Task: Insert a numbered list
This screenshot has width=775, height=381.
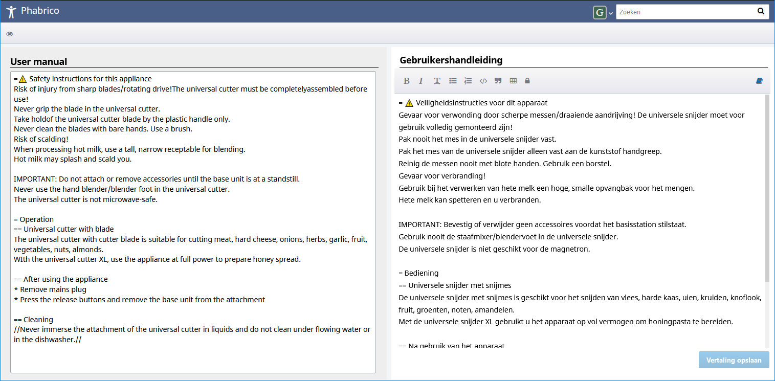Action: 468,81
